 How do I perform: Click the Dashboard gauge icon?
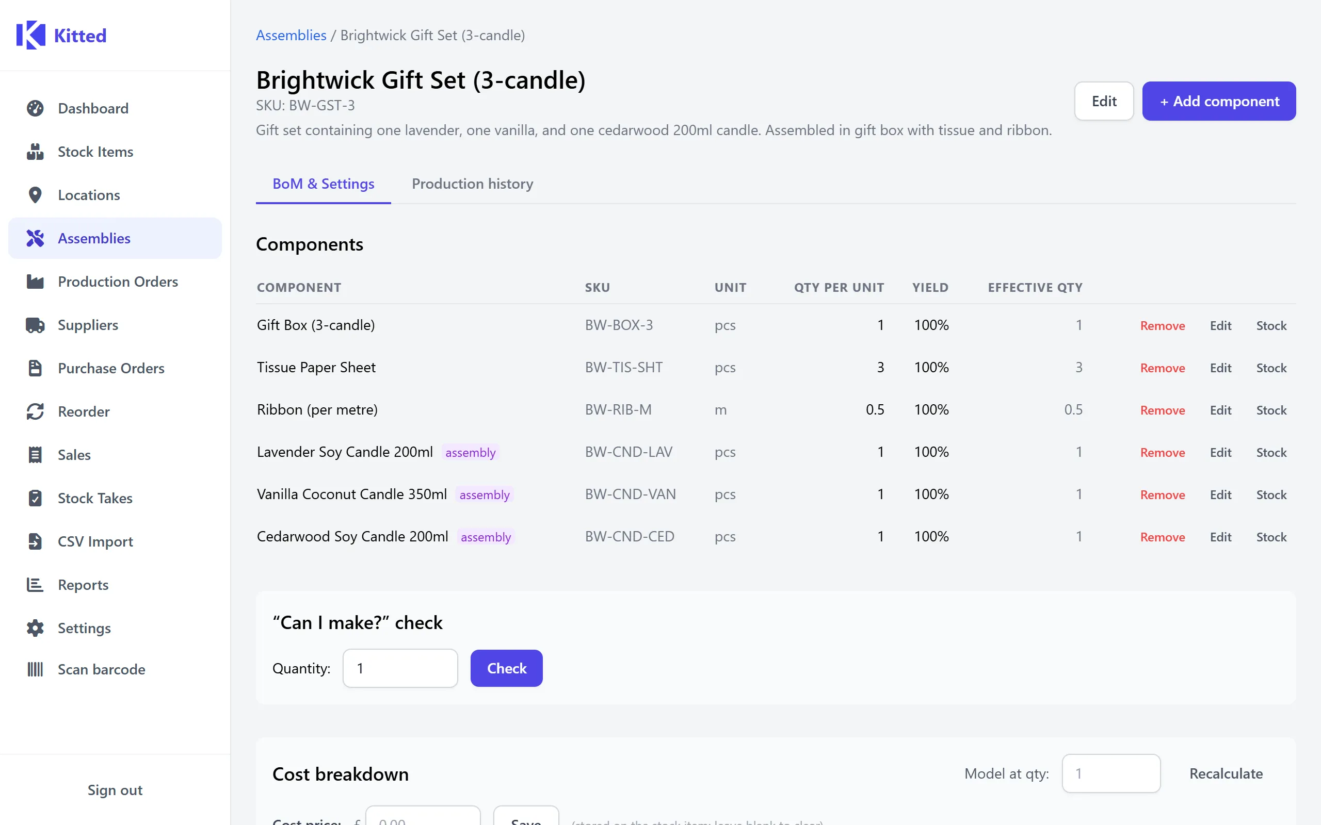point(35,108)
